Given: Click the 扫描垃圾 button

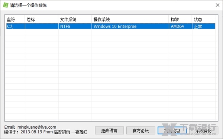Looking at the screenshot, I should [172, 130].
